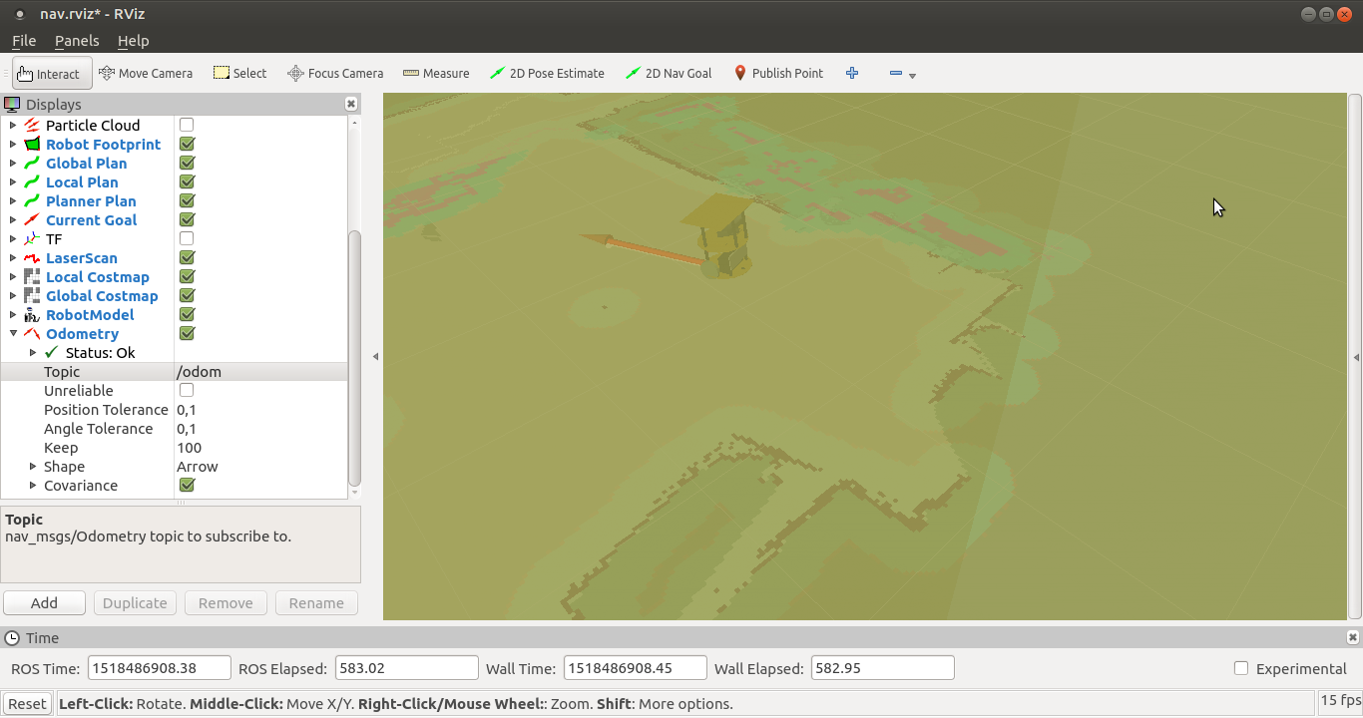Click the Add display button
Viewport: 1363px width, 718px height.
tap(44, 602)
